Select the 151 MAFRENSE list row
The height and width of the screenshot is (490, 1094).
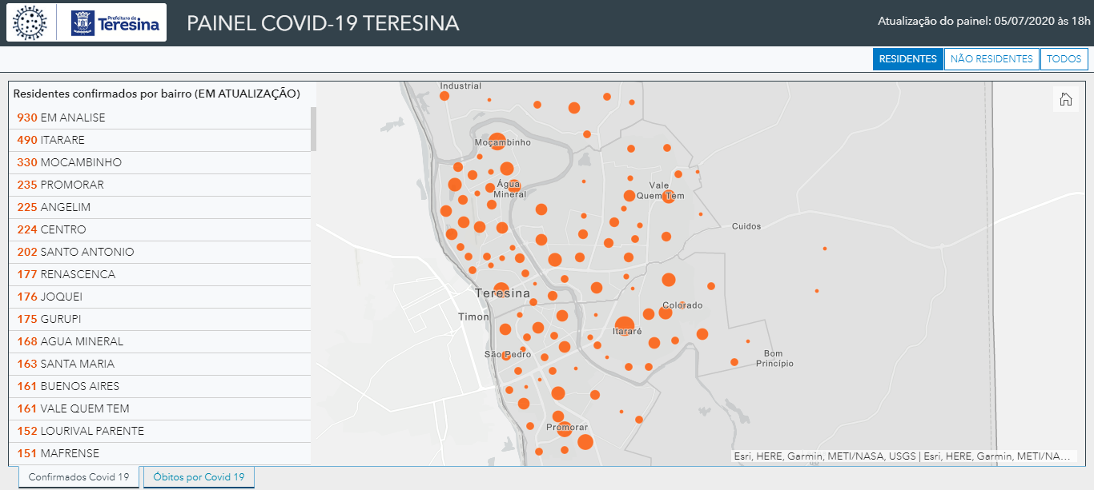click(x=159, y=453)
